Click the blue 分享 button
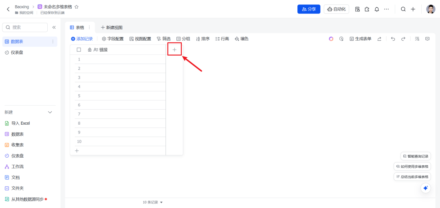This screenshot has width=440, height=208. click(309, 9)
